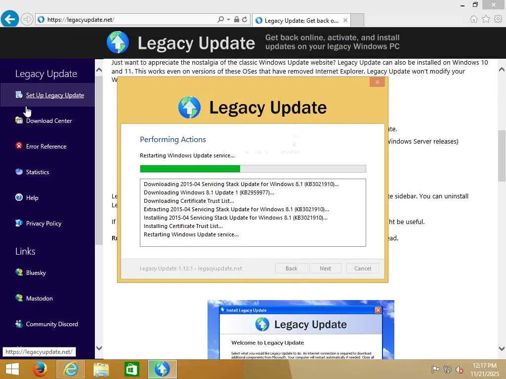
Task: Select 'Downloading Windows 8.1 Update 1' log line
Action: tap(209, 192)
